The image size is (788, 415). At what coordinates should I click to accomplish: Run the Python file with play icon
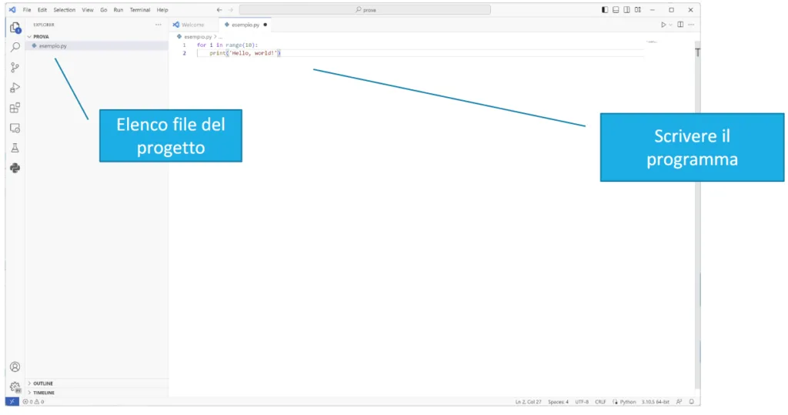pyautogui.click(x=663, y=25)
